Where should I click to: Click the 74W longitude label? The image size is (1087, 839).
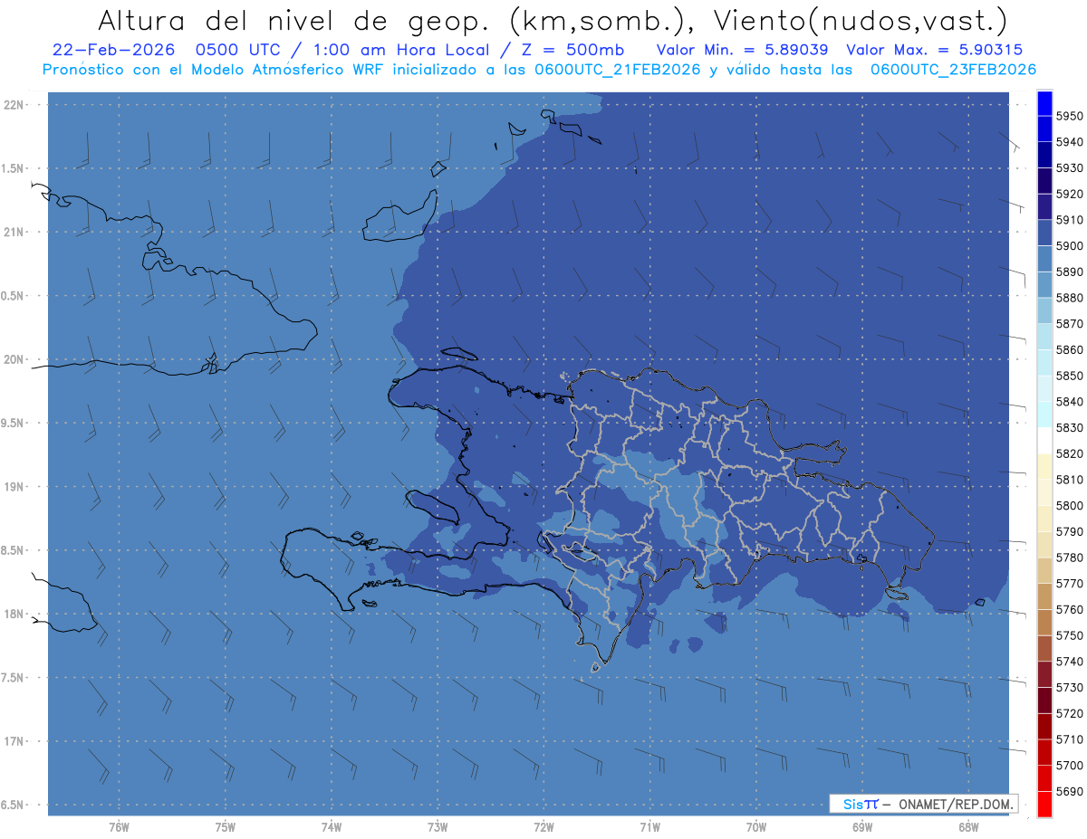pos(332,827)
